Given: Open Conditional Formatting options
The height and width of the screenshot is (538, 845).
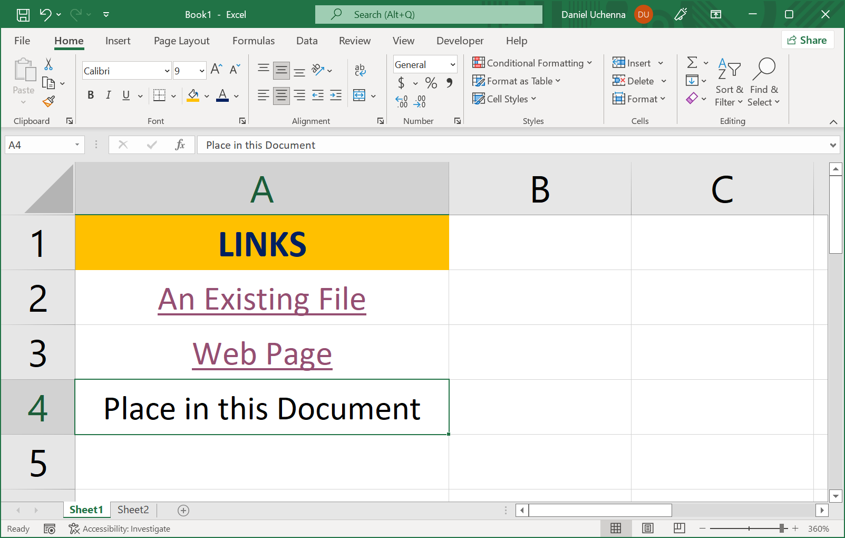Looking at the screenshot, I should click(x=532, y=63).
